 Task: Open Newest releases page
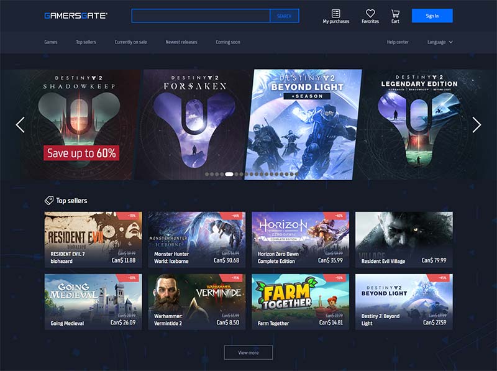click(x=181, y=42)
